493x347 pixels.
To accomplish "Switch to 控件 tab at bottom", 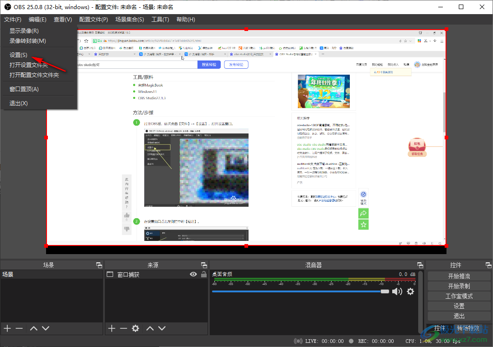I will point(440,328).
